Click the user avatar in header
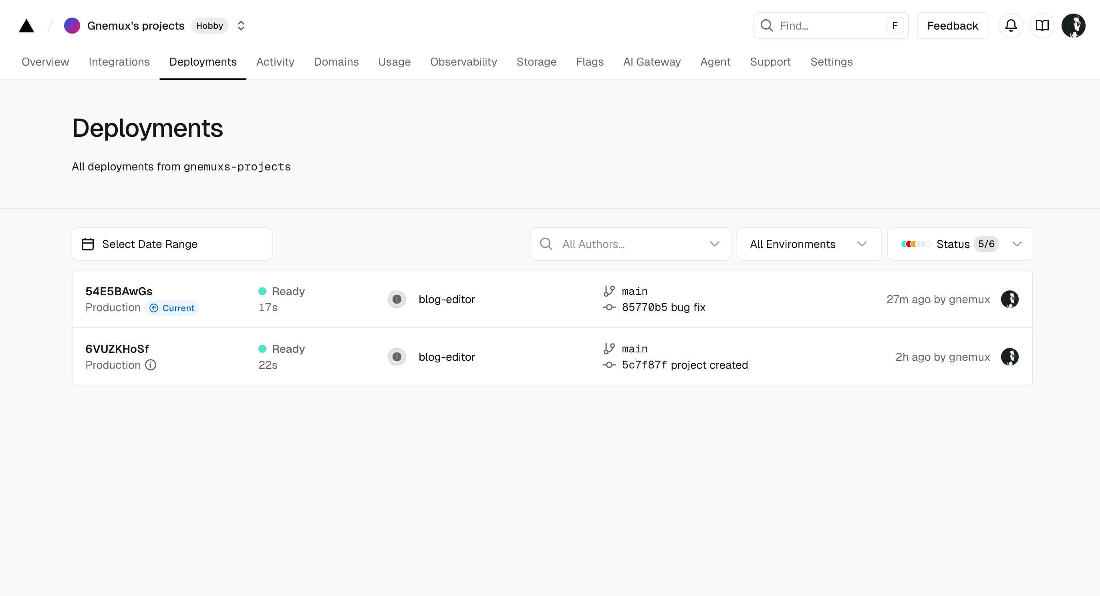The height and width of the screenshot is (596, 1100). (1073, 26)
